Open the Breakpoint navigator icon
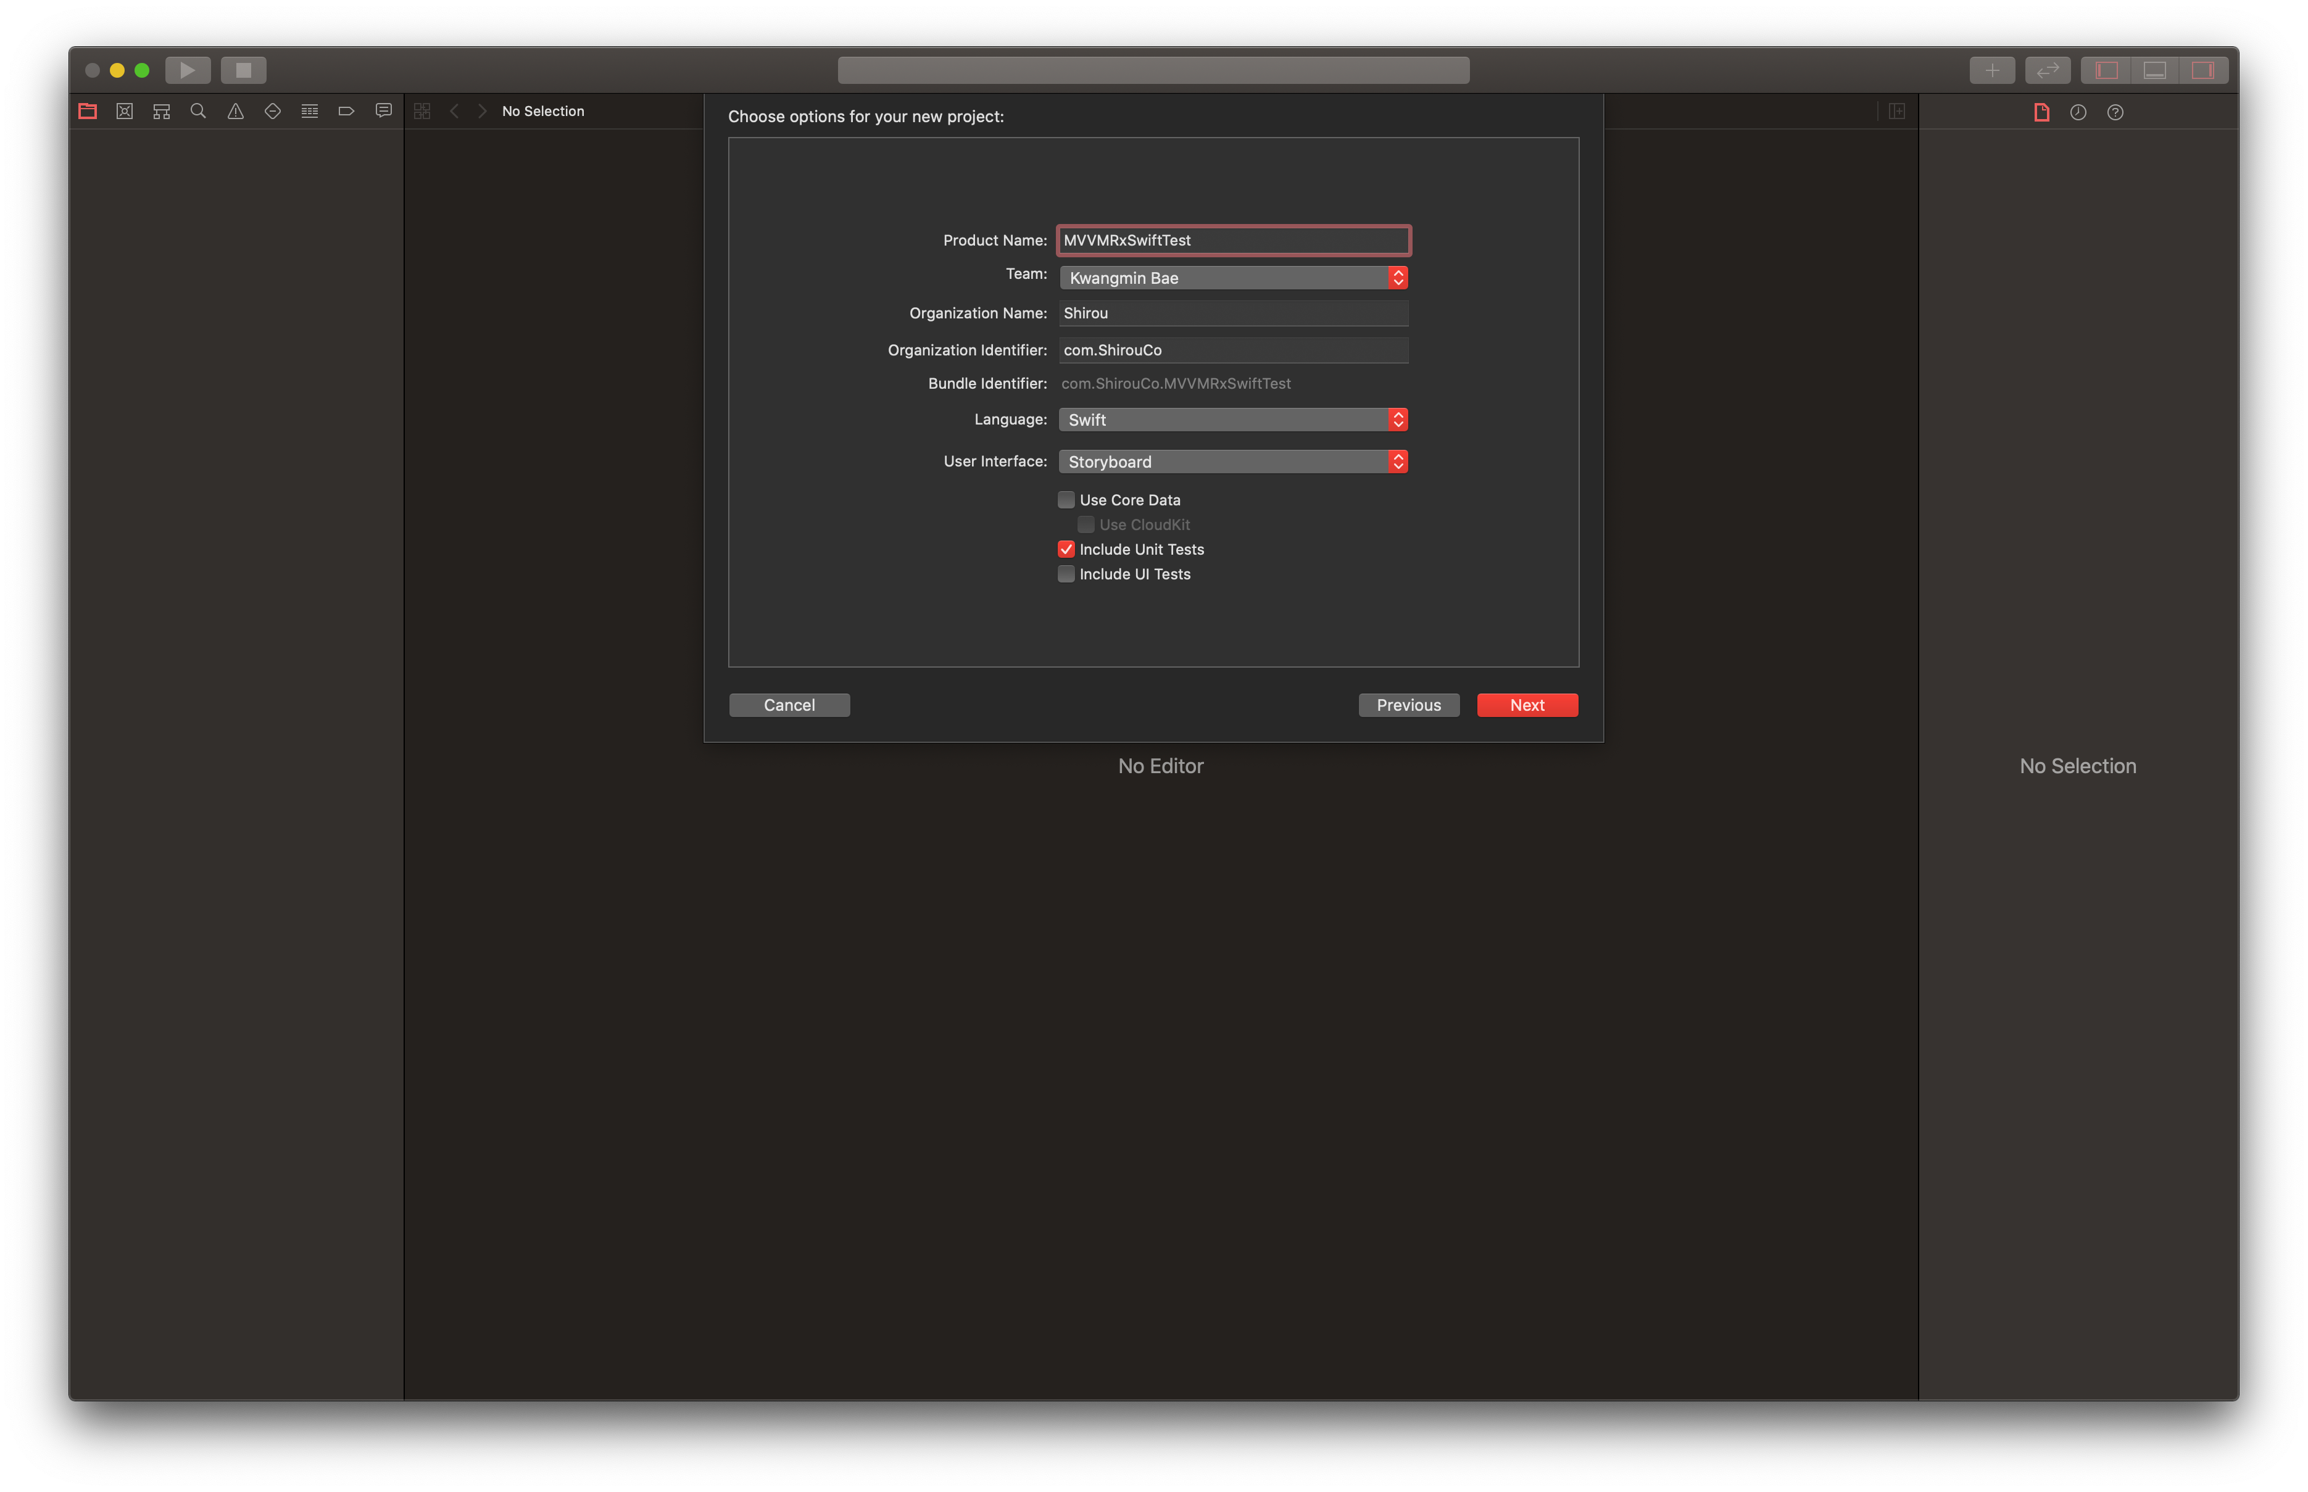2308x1492 pixels. pos(346,112)
